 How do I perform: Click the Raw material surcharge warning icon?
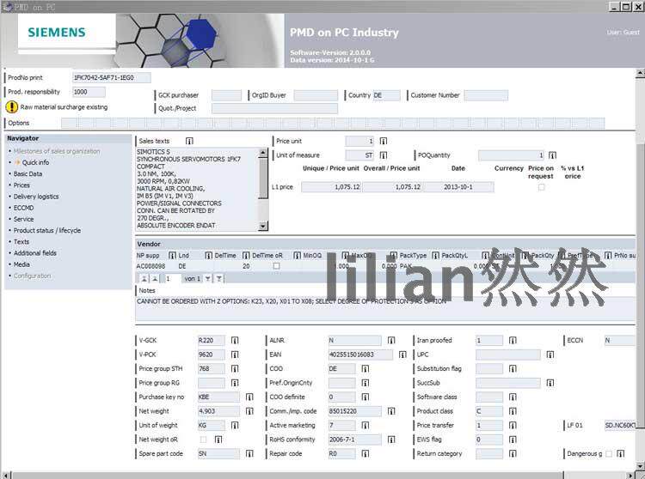click(x=11, y=107)
